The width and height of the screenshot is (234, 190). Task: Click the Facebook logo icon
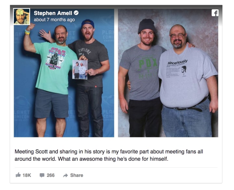(215, 13)
